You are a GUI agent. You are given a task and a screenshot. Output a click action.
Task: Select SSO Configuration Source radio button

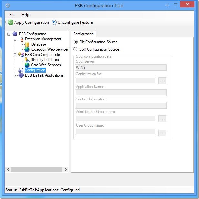[x=75, y=49]
